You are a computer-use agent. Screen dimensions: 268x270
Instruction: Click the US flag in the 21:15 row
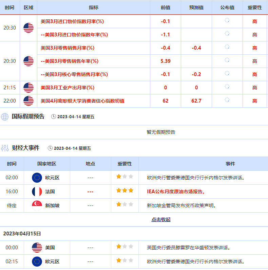click(x=28, y=88)
